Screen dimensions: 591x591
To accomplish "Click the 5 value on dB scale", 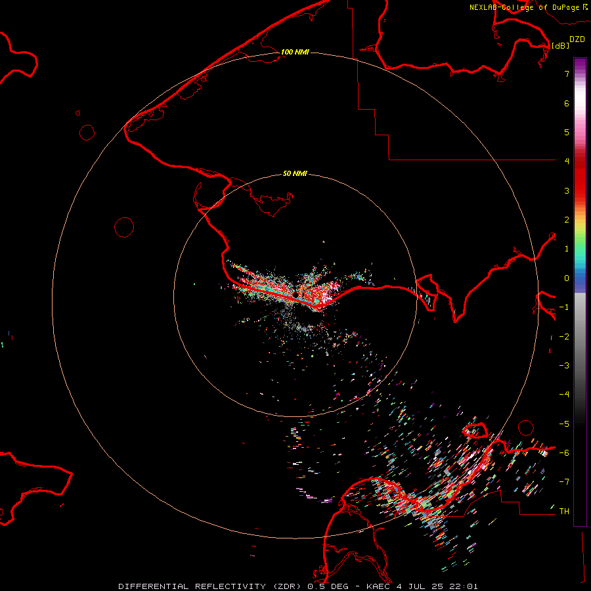I will 567,132.
